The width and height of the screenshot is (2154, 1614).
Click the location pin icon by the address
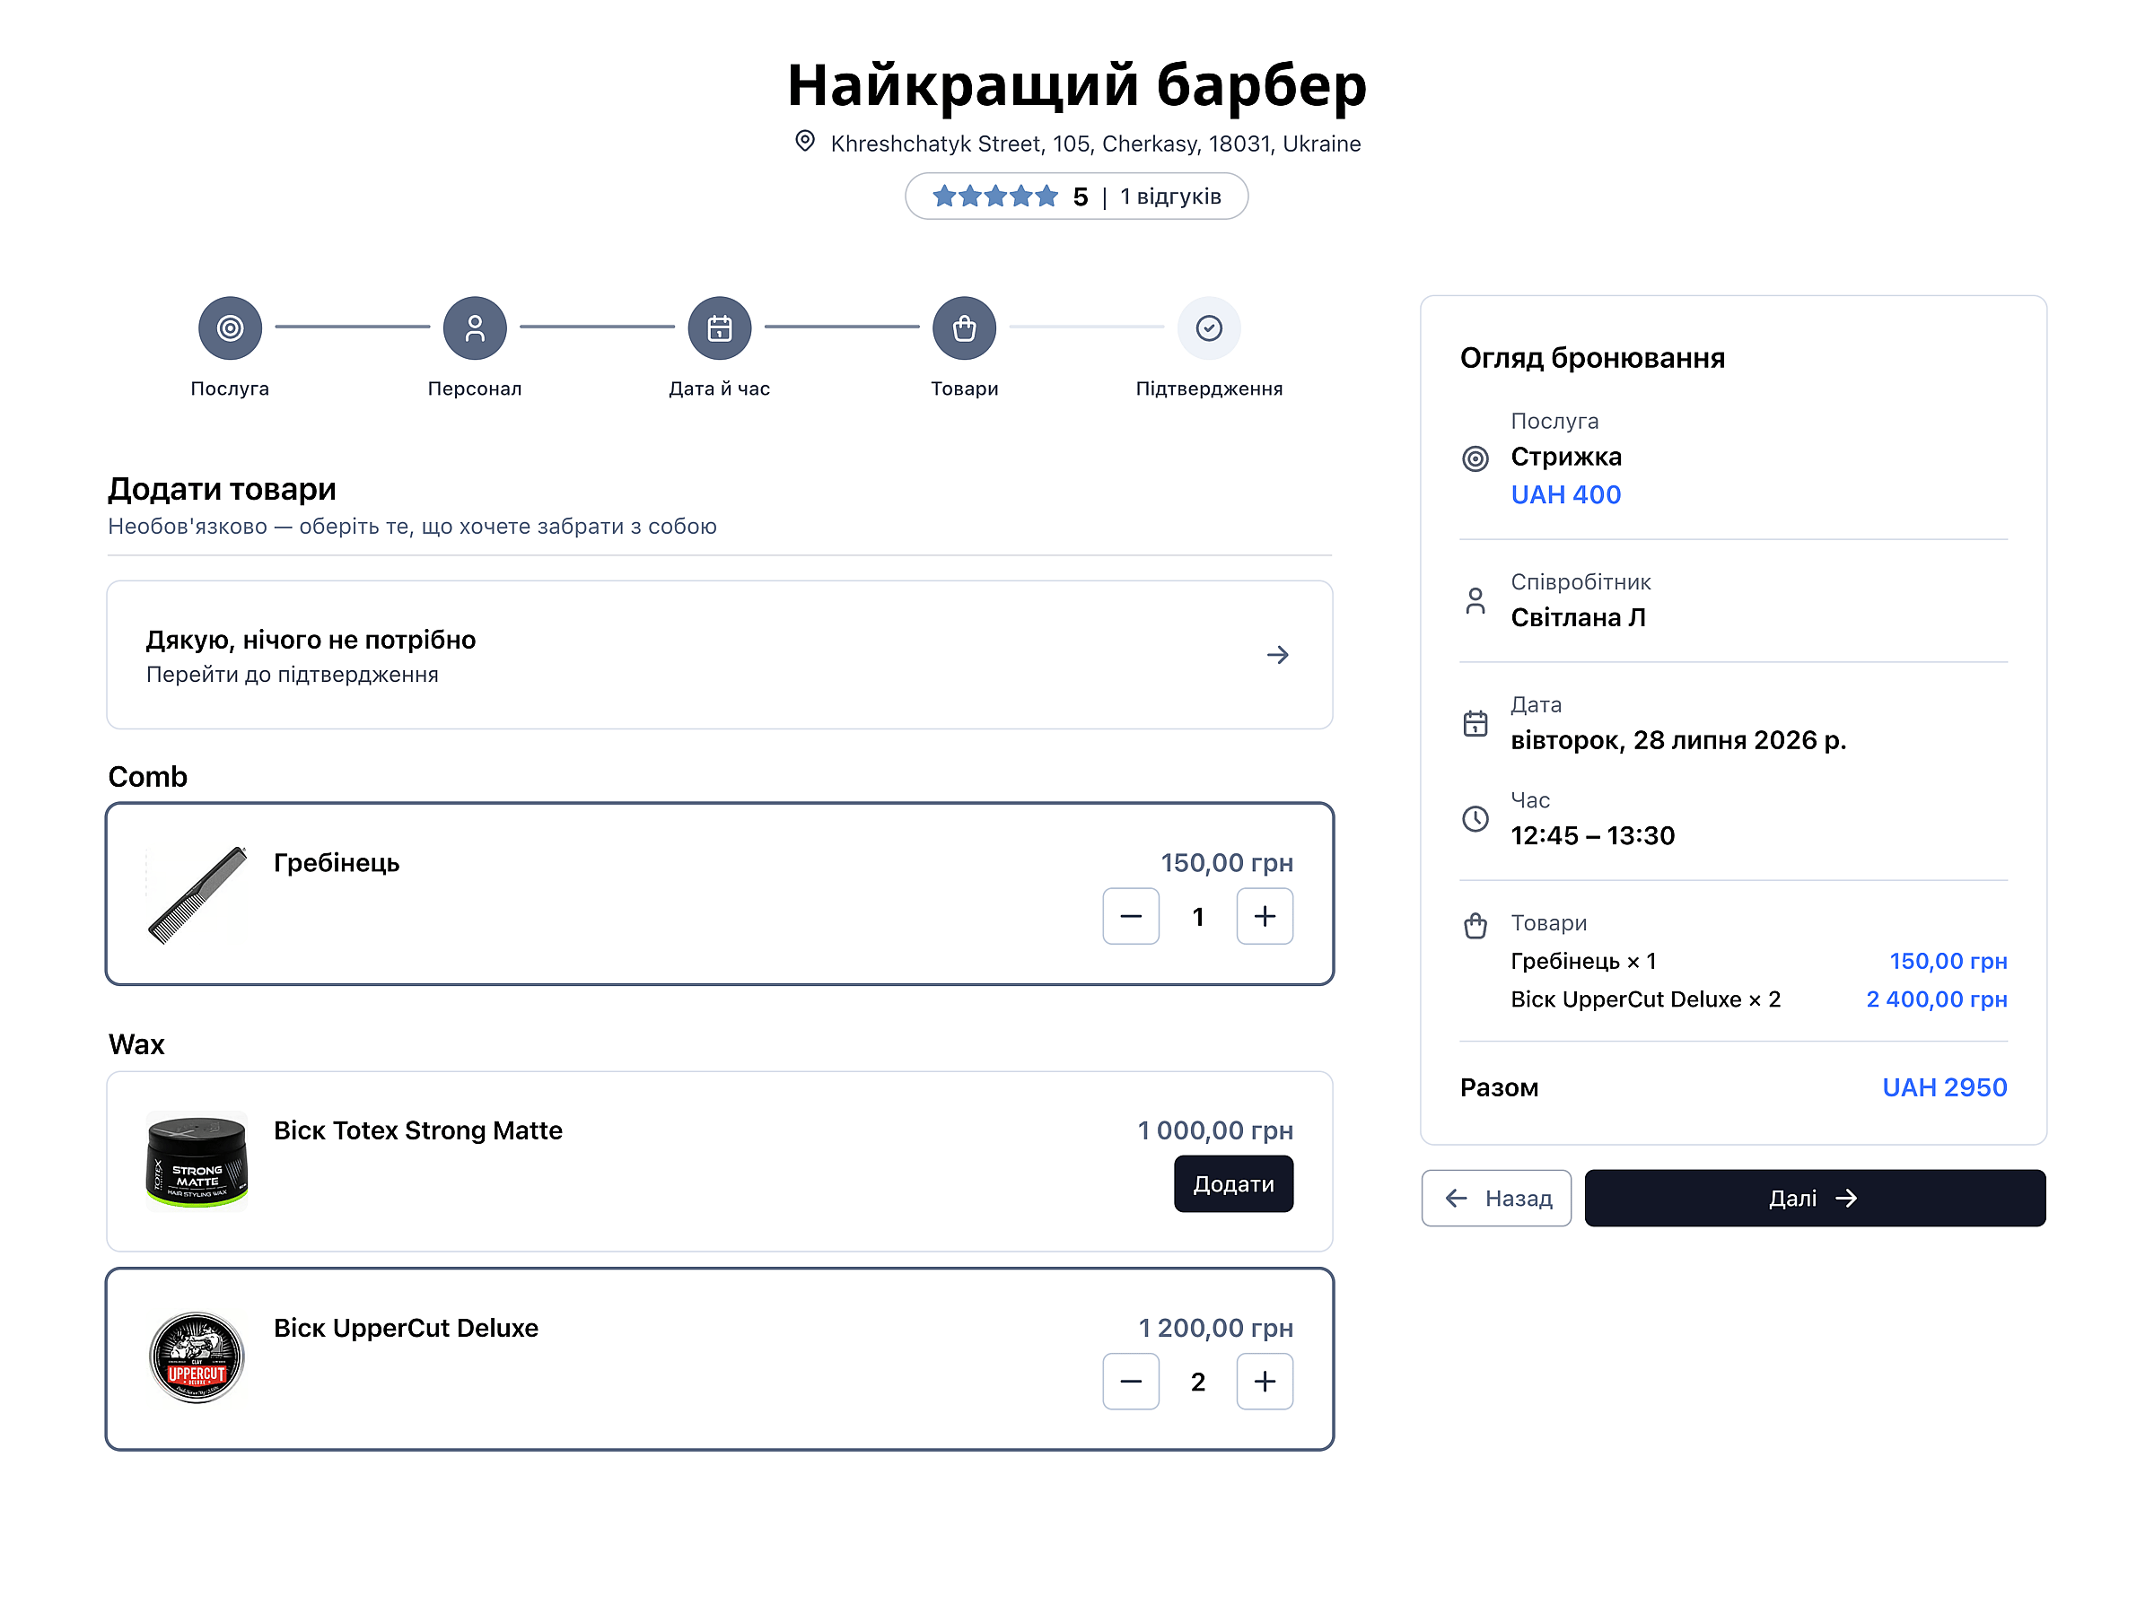click(804, 142)
